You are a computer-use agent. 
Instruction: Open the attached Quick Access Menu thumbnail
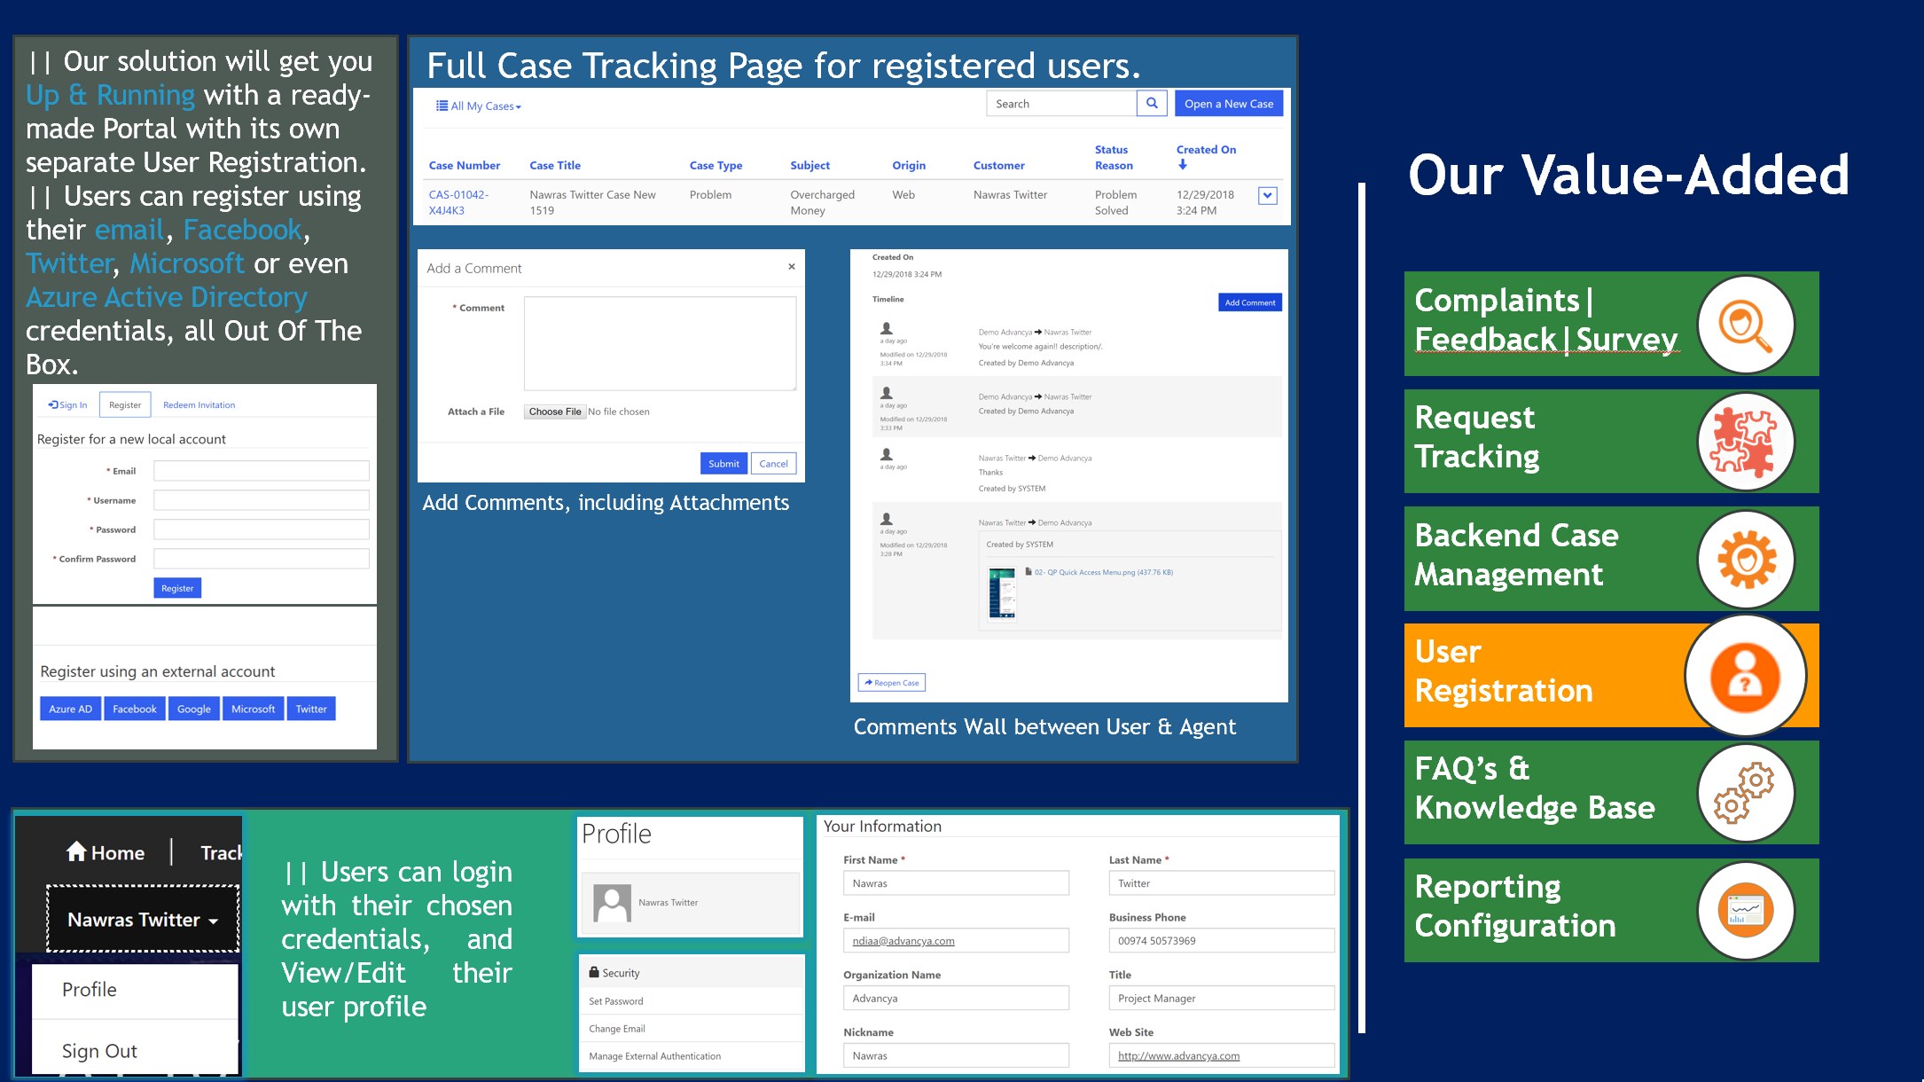point(1002,593)
